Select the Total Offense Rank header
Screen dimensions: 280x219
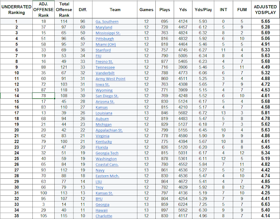pos(64,10)
